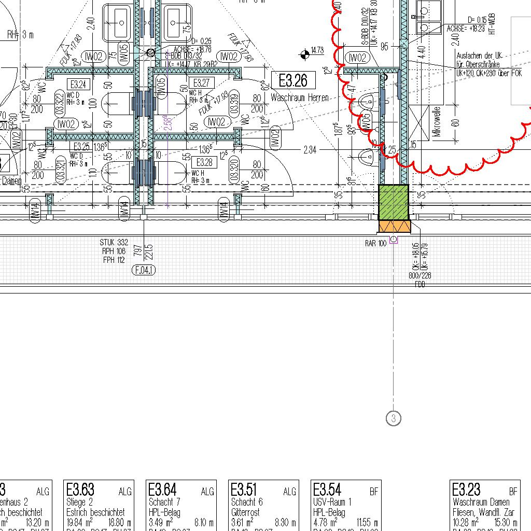Select the E3.27 room tag

click(202, 82)
